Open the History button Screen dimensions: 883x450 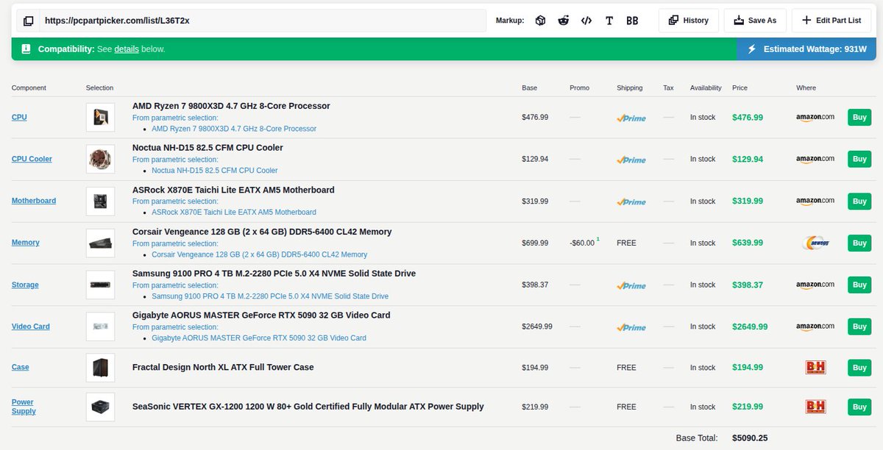[x=689, y=21]
